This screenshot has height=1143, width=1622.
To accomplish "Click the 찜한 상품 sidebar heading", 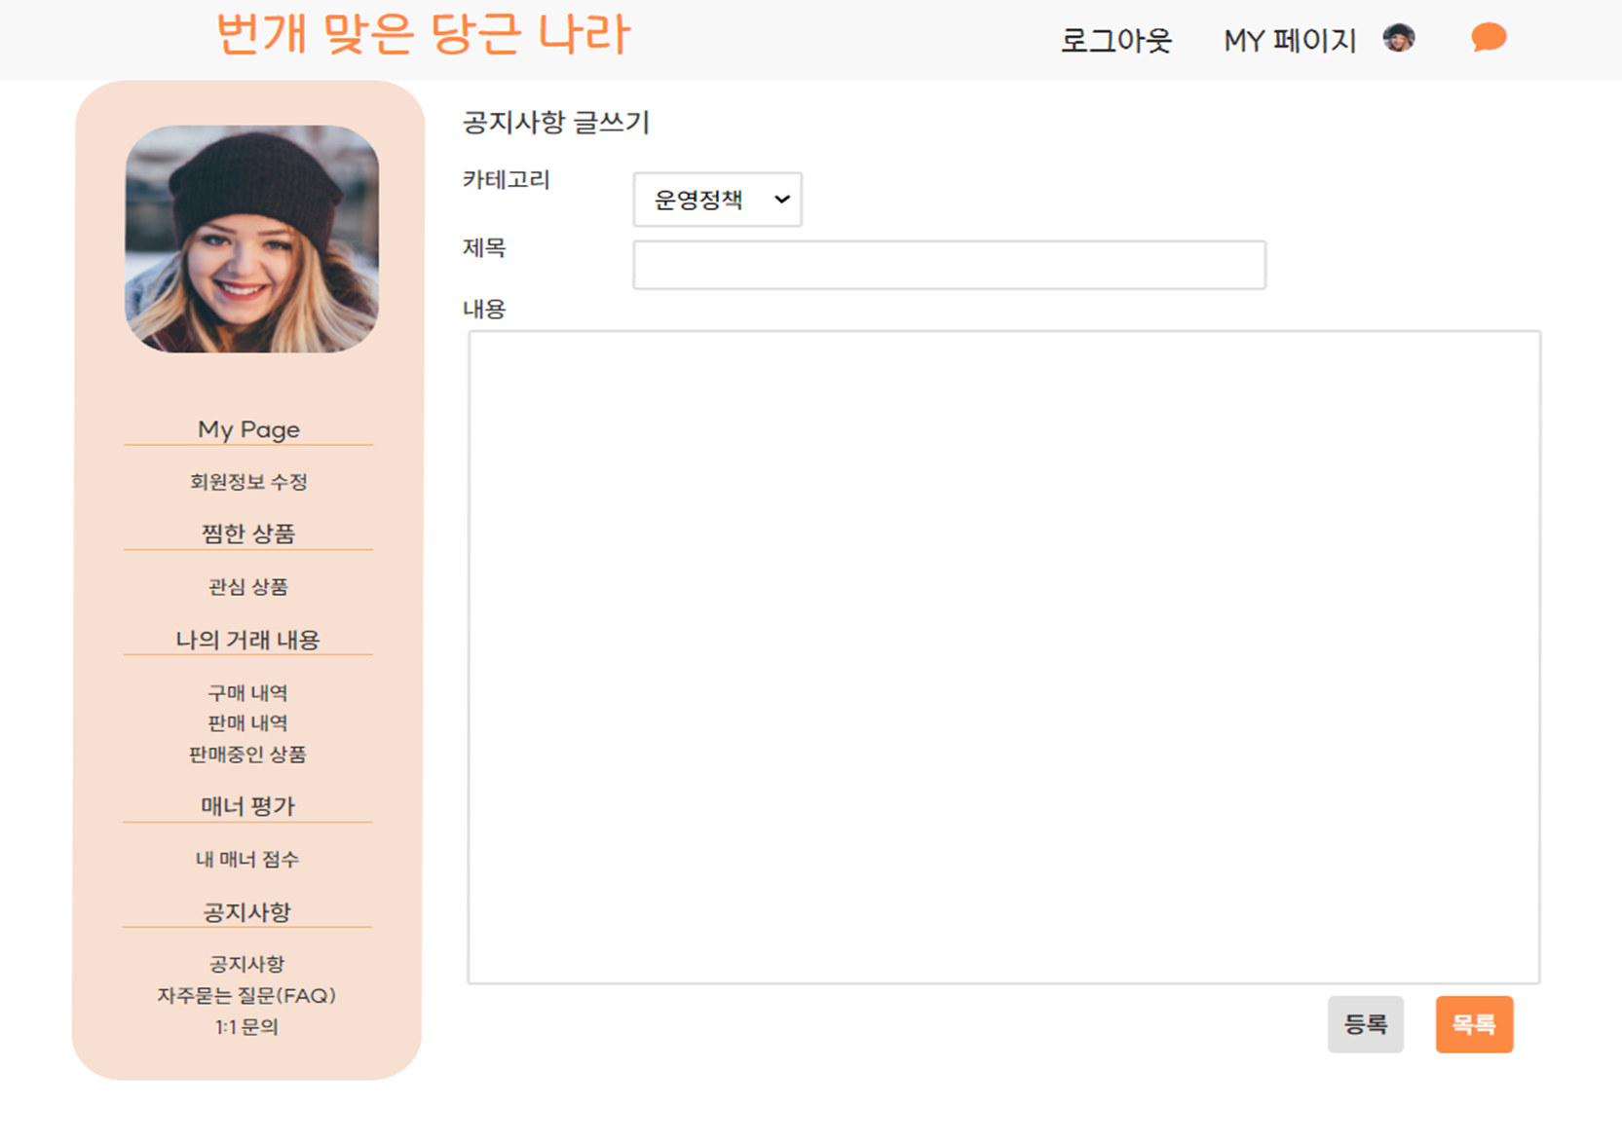I will 248,534.
